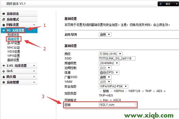Expand the 防火墙 menu
This screenshot has height=119, width=179.
coord(19,77)
